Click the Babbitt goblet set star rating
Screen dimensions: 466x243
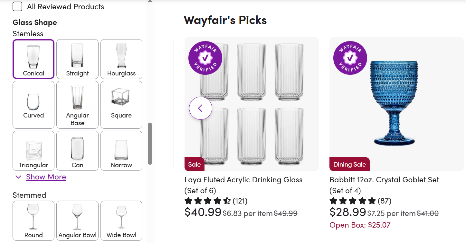tap(353, 201)
